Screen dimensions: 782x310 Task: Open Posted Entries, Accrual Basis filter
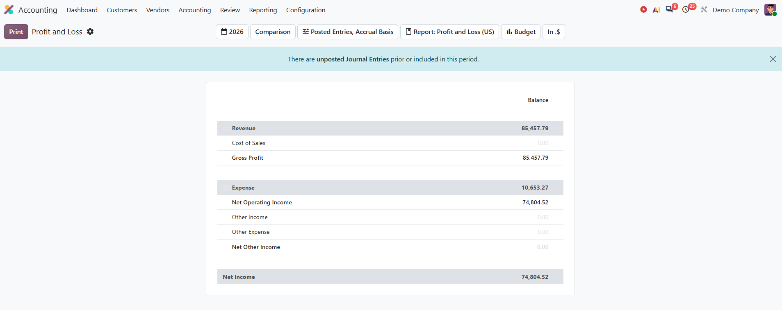(348, 32)
